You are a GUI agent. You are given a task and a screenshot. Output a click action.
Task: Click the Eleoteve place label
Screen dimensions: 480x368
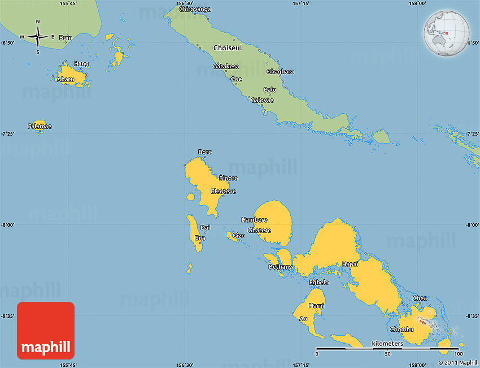point(223,192)
